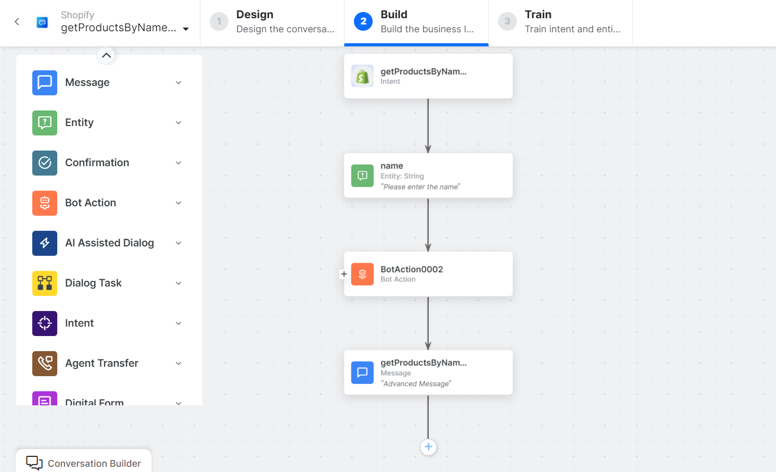This screenshot has width=776, height=472.
Task: Click the Confirmation checkmark icon
Action: [x=45, y=163]
